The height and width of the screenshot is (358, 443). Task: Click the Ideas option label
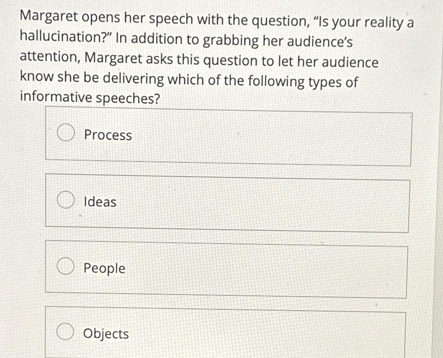point(99,202)
